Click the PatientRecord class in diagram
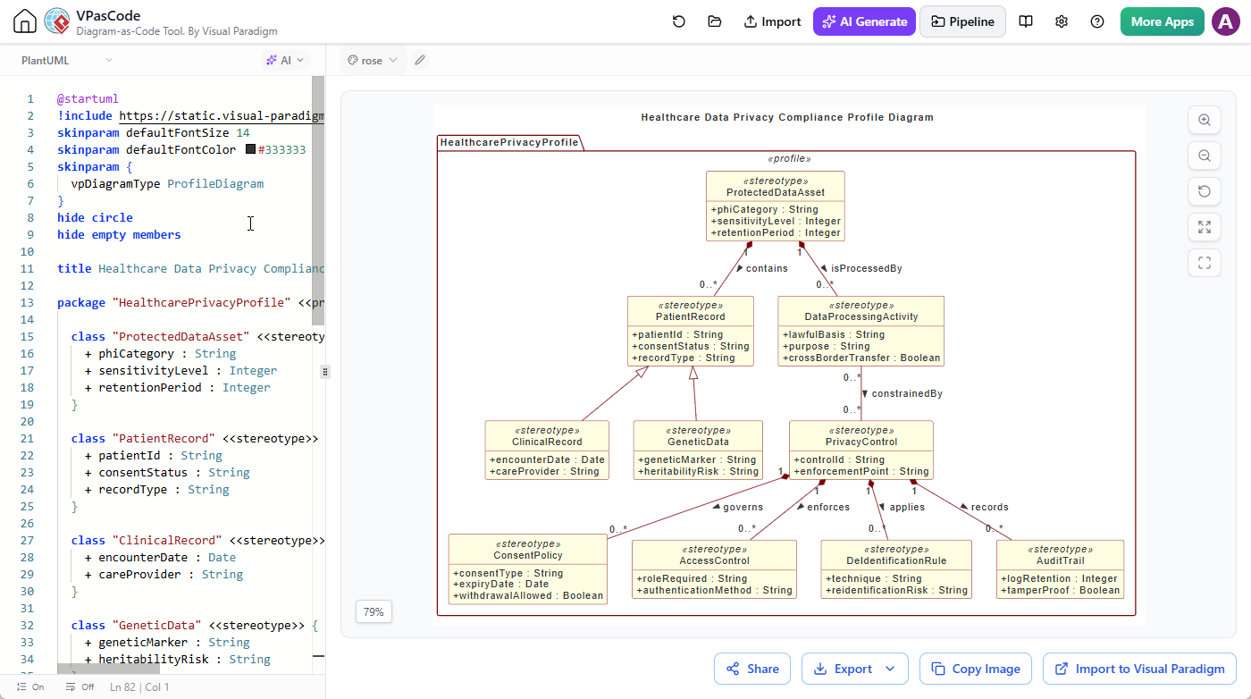 tap(690, 332)
